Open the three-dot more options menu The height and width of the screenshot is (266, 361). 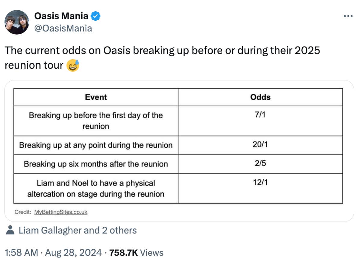348,16
